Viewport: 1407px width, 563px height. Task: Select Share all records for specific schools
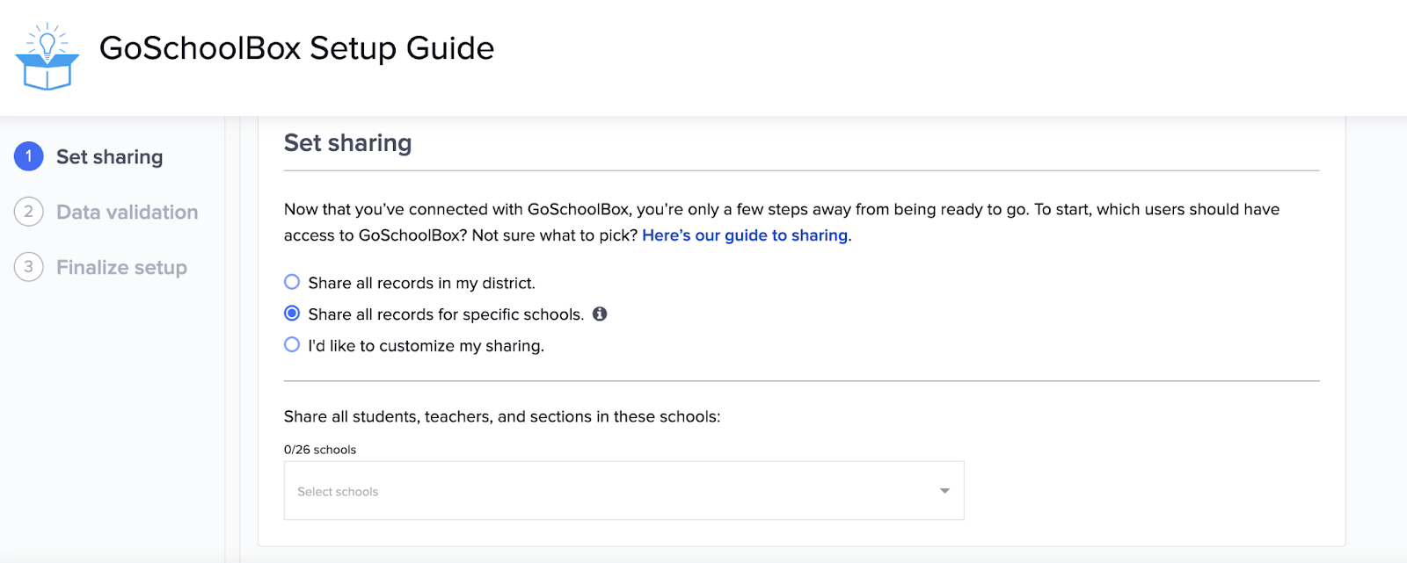[292, 314]
